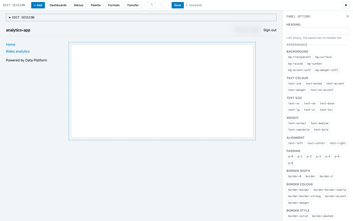This screenshot has width=353, height=221.
Task: Click the undo arrow icon
Action: pos(152,5)
